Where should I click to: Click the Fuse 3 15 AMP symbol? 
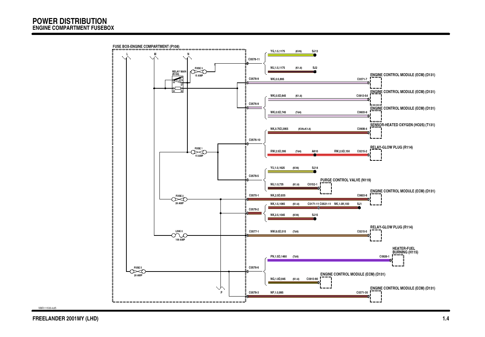pyautogui.click(x=198, y=72)
